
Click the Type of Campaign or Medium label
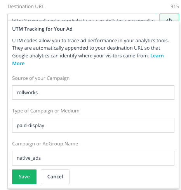point(46,111)
